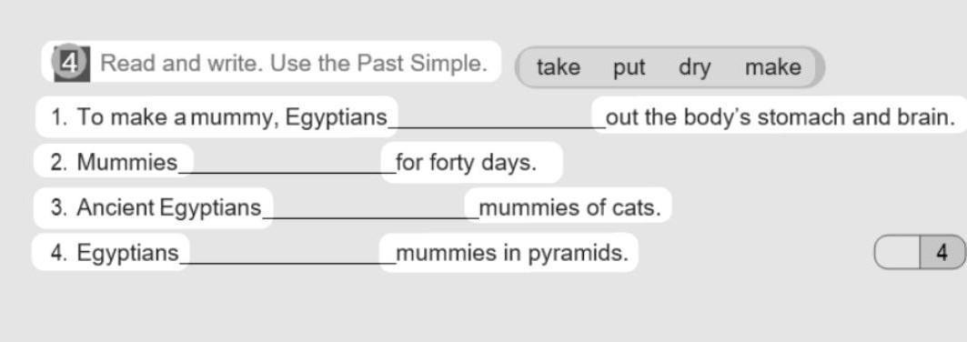Choose the word 'dry' from the word bank

[695, 68]
